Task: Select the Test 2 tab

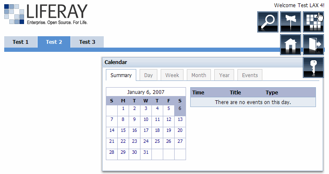Action: (x=54, y=42)
